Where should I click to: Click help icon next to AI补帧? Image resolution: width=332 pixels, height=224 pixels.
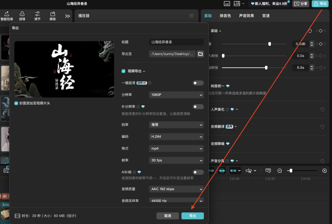coord(134,172)
